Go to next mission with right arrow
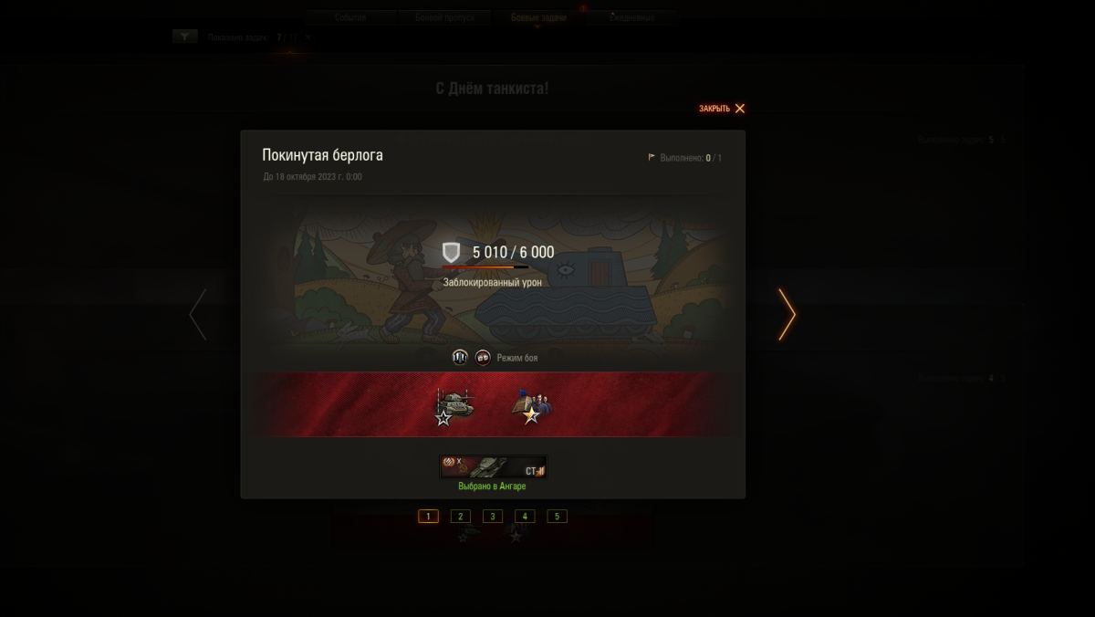This screenshot has height=617, width=1095. (787, 315)
